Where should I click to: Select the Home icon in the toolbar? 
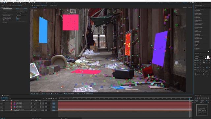point(2,3)
